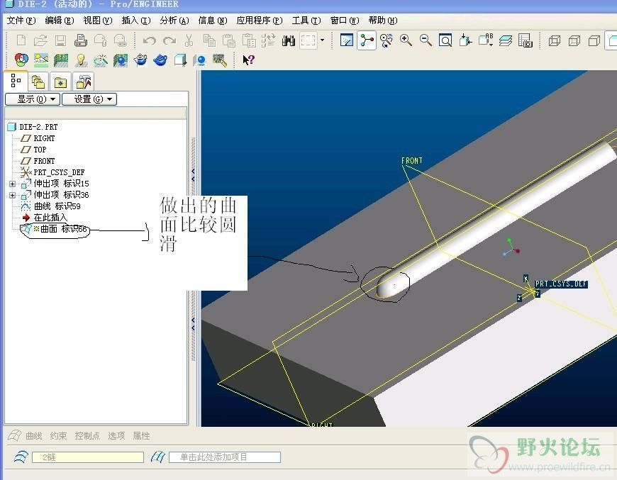
Task: Open the 分析(A) menu
Action: tap(174, 21)
